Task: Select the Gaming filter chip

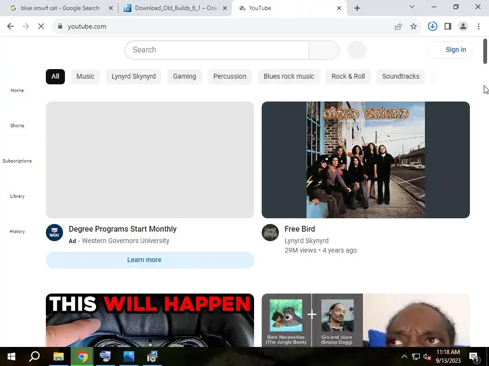Action: pyautogui.click(x=185, y=77)
